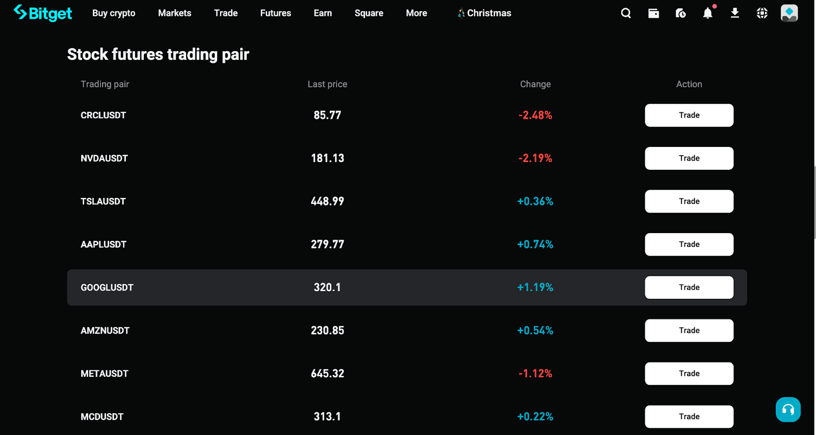Open the Bitget home logo
This screenshot has width=816, height=435.
pyautogui.click(x=43, y=13)
